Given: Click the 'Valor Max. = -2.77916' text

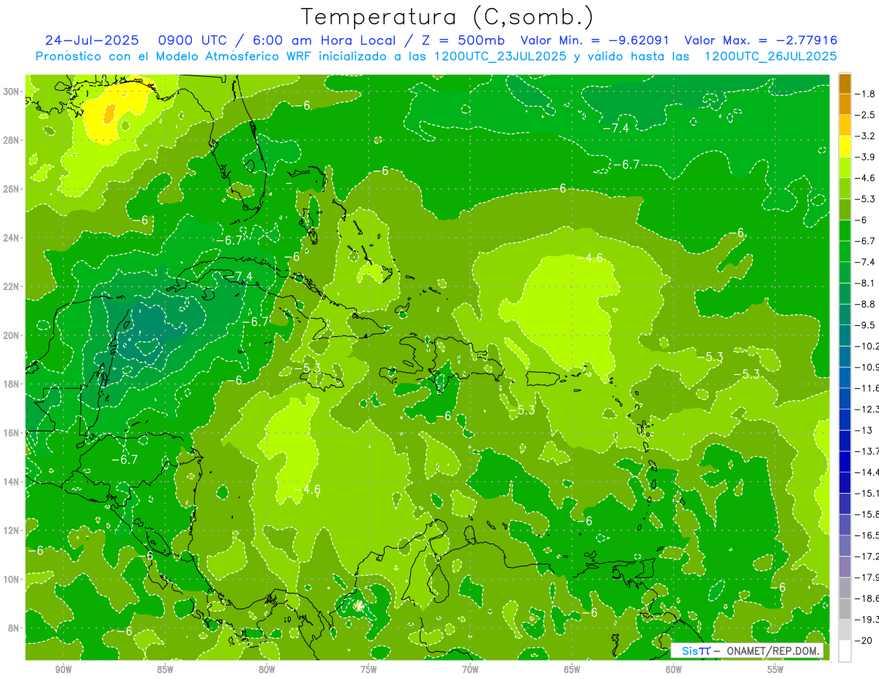Looking at the screenshot, I should [x=760, y=40].
